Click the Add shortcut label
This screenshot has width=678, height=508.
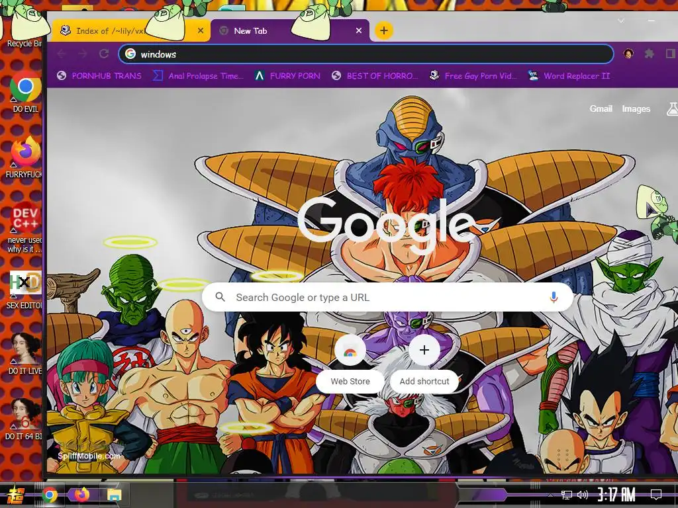424,382
